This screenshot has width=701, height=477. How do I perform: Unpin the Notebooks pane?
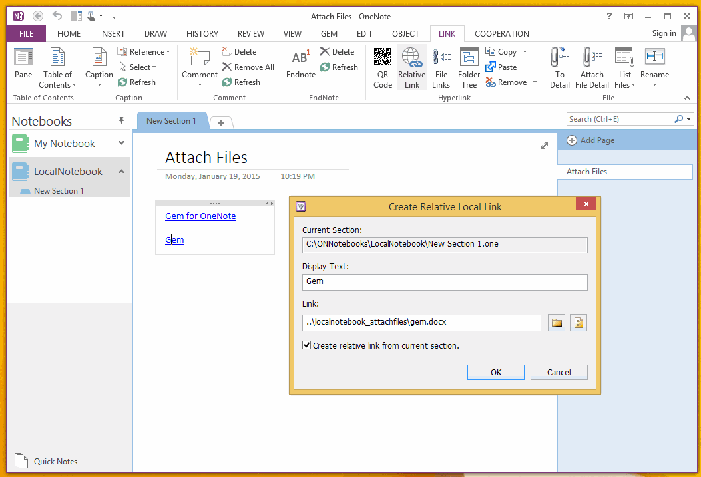click(121, 120)
